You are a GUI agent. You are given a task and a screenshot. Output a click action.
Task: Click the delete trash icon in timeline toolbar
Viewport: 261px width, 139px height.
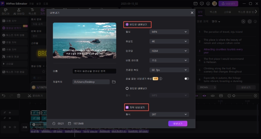18,96
